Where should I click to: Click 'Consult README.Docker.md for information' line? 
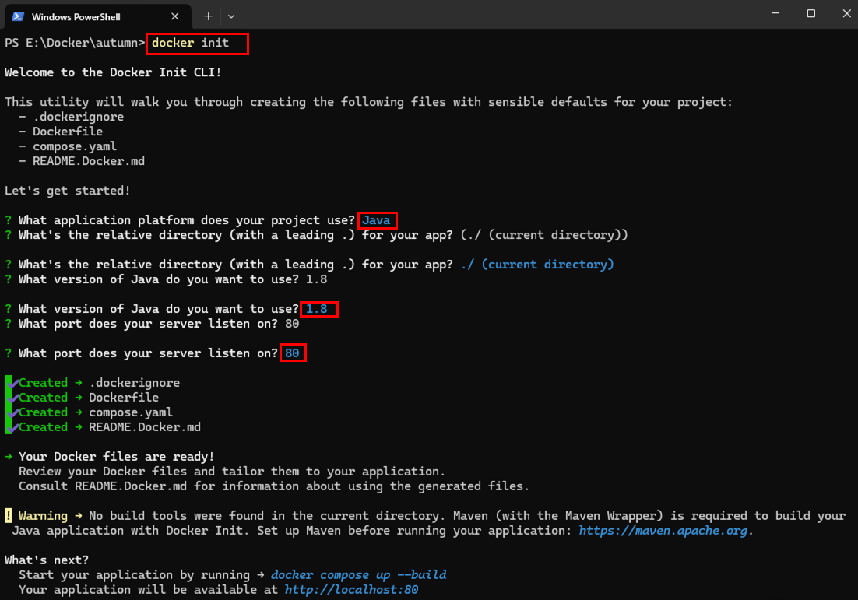(273, 486)
